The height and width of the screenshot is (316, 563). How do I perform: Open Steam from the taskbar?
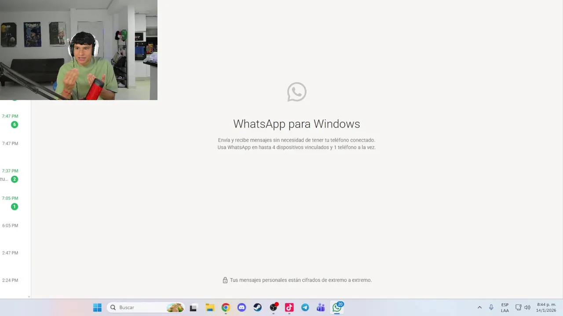pos(257,308)
